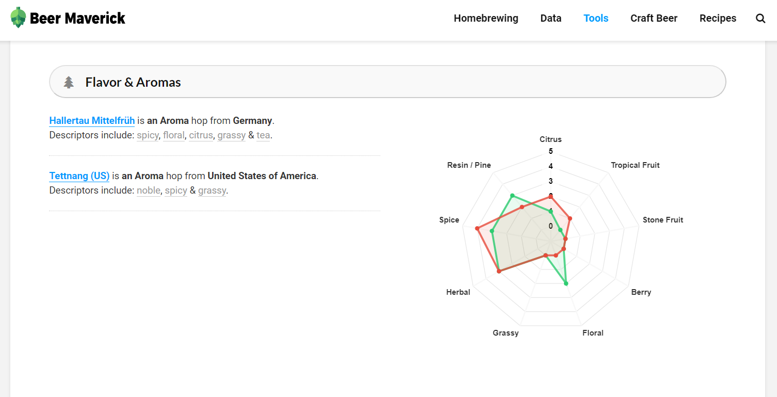Click the pine tree icon beside Flavor & Aromas
The height and width of the screenshot is (397, 777).
(68, 81)
